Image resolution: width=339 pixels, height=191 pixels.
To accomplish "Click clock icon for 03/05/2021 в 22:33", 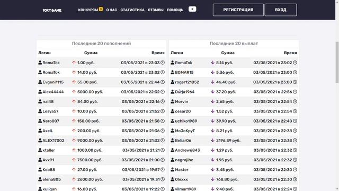I will click(295, 140).
